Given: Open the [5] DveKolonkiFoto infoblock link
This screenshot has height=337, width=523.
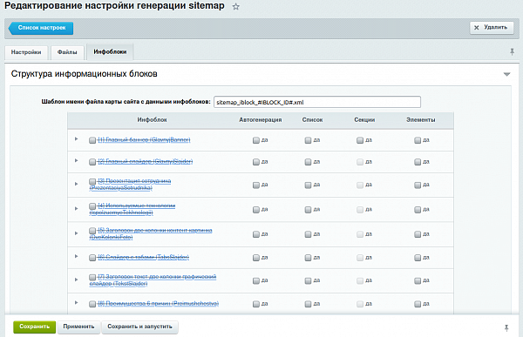Looking at the screenshot, I should [151, 233].
